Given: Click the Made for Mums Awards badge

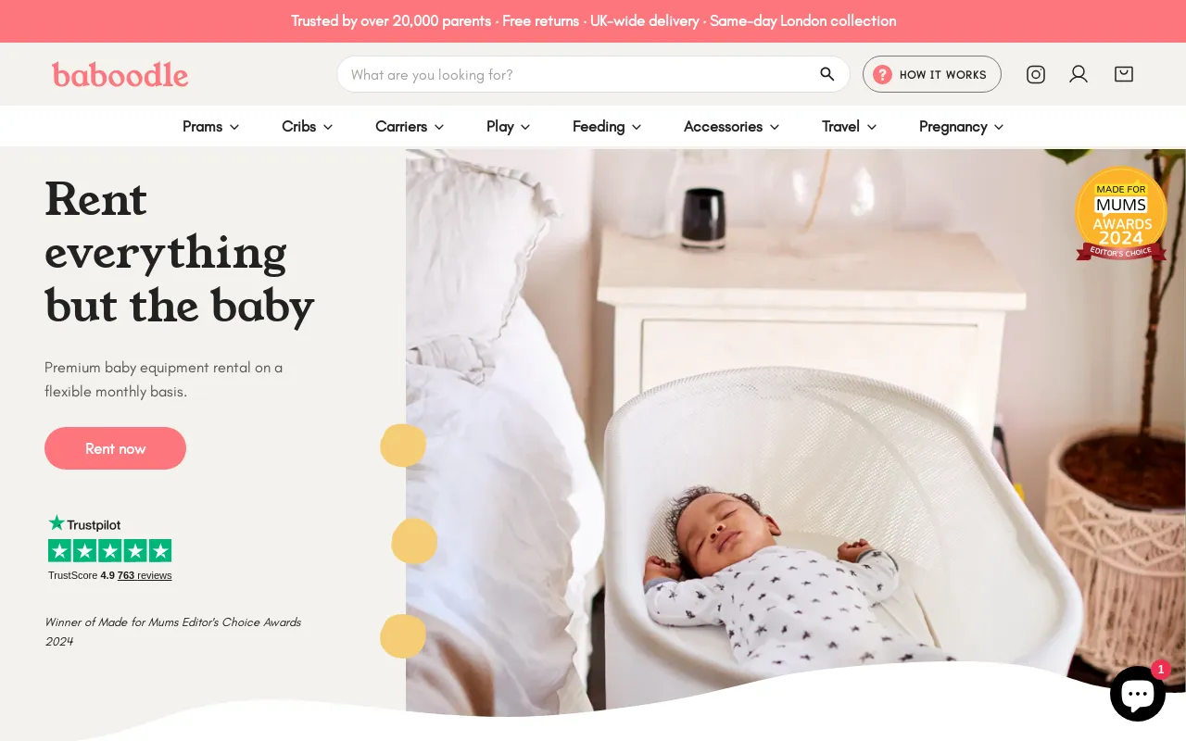Looking at the screenshot, I should click(x=1121, y=214).
